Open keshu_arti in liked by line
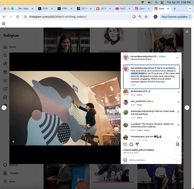 [x=138, y=150]
